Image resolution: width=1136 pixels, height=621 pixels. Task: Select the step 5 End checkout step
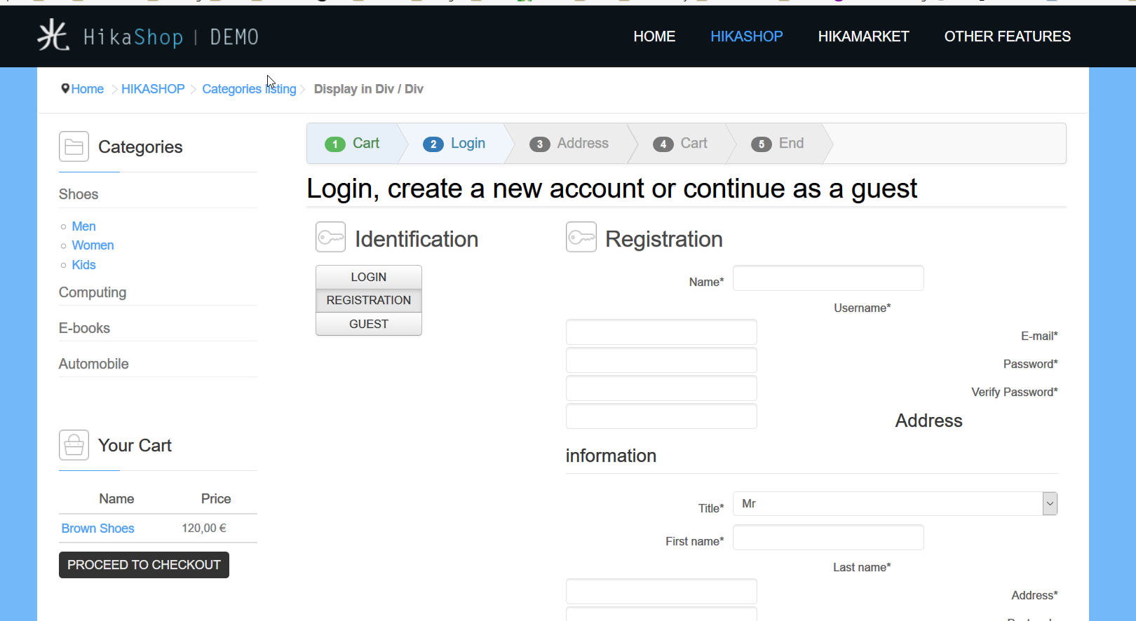(x=778, y=144)
